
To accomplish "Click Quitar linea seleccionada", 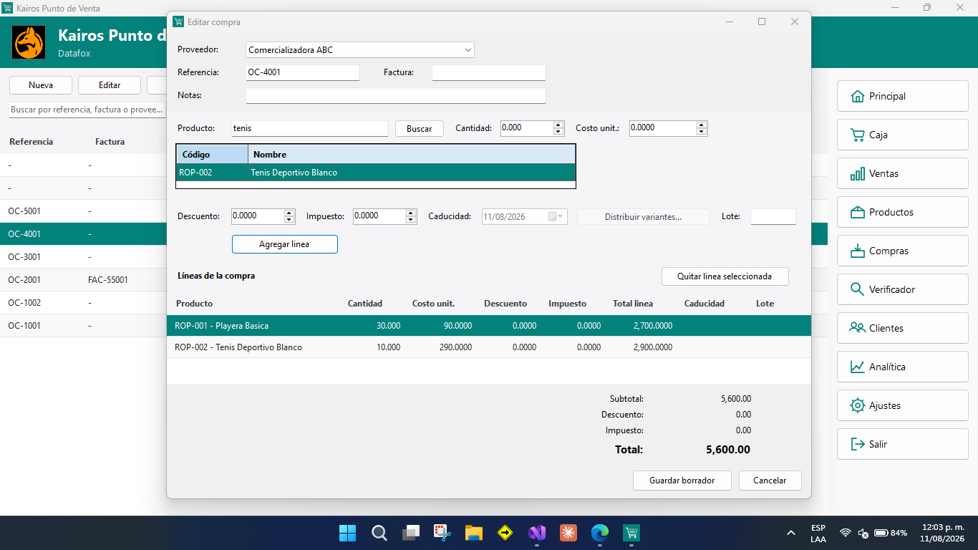I will 725,276.
